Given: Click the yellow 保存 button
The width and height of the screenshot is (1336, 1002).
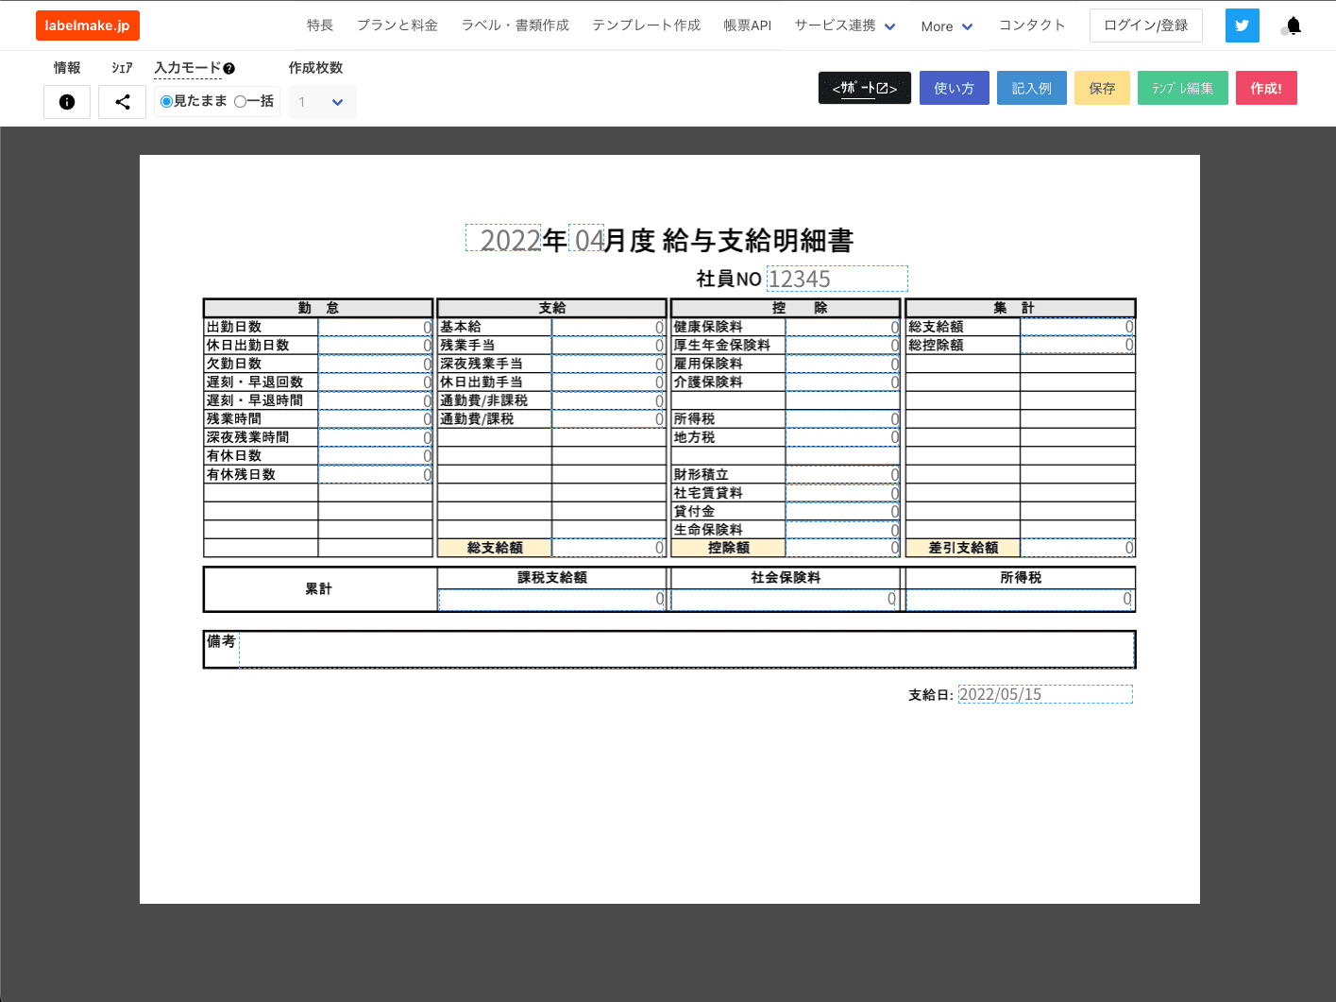Looking at the screenshot, I should coord(1102,88).
